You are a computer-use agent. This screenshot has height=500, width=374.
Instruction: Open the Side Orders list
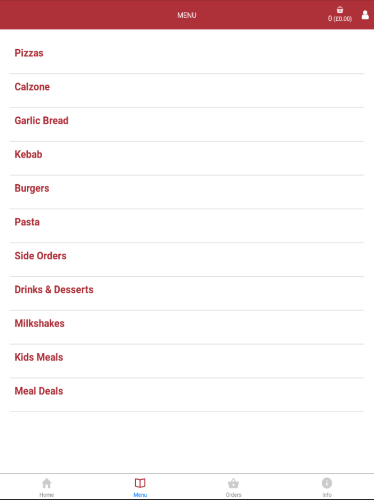click(41, 255)
